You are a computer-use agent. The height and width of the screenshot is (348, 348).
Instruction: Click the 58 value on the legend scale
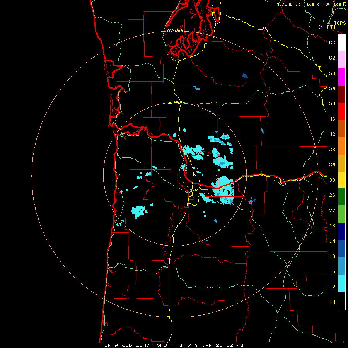(332, 73)
